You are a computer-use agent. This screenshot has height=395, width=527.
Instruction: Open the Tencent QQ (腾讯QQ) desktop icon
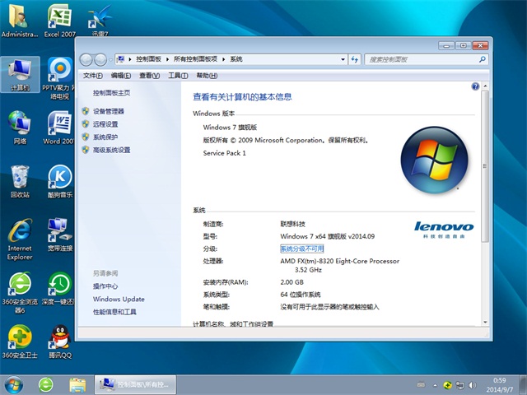[x=58, y=338]
